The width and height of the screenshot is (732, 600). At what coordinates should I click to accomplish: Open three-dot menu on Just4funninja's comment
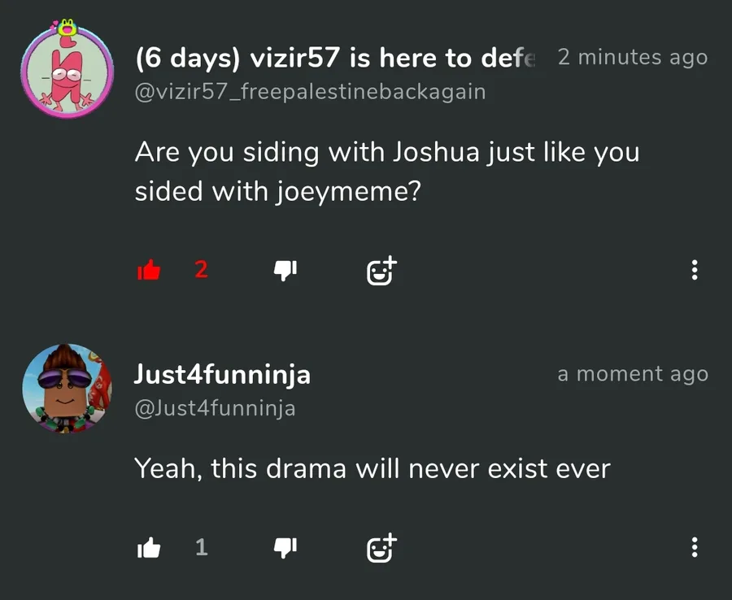point(694,549)
